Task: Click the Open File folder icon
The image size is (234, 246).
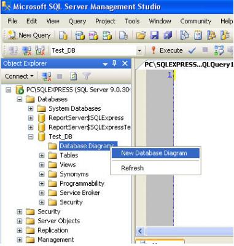Action: click(x=141, y=35)
